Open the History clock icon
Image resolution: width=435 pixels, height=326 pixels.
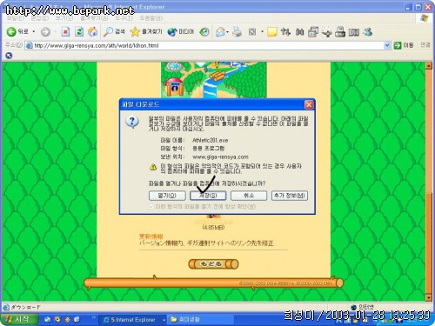tap(204, 32)
